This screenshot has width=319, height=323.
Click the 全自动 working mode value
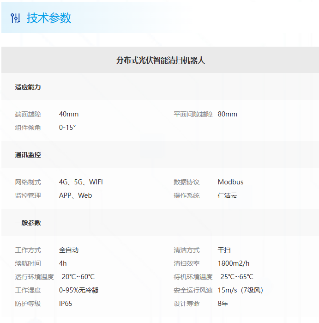(69, 250)
